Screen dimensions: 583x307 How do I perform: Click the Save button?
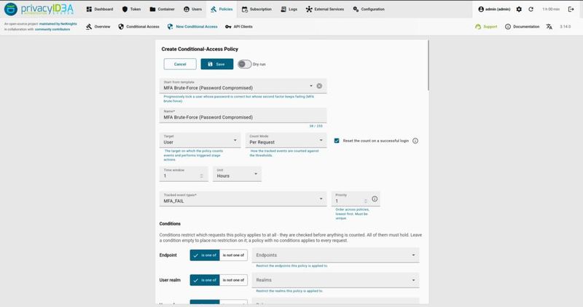(217, 64)
